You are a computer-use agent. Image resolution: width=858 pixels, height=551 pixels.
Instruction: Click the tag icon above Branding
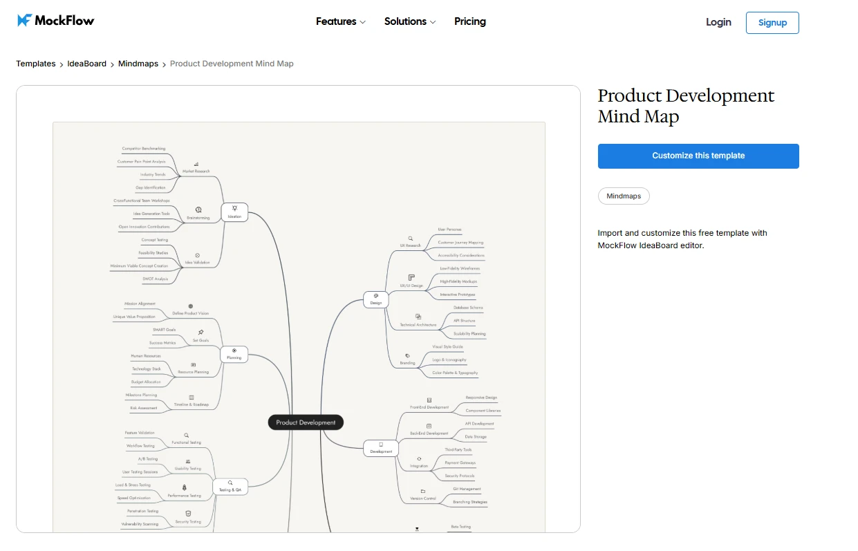point(407,355)
